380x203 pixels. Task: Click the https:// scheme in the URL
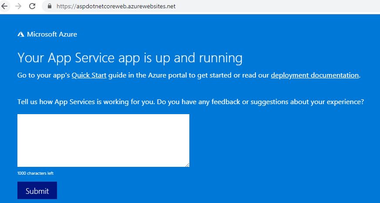pyautogui.click(x=67, y=6)
